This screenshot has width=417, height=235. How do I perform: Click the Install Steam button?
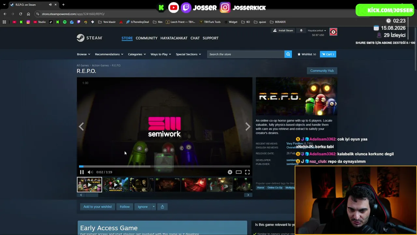(x=283, y=30)
